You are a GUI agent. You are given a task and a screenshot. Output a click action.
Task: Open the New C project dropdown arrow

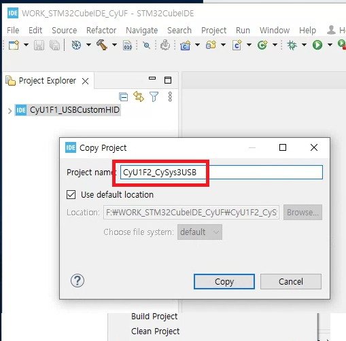coord(197,45)
